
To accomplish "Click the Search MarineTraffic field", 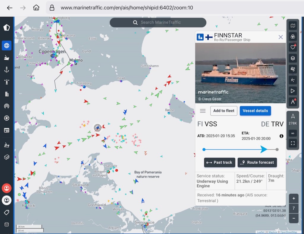I will (158, 23).
